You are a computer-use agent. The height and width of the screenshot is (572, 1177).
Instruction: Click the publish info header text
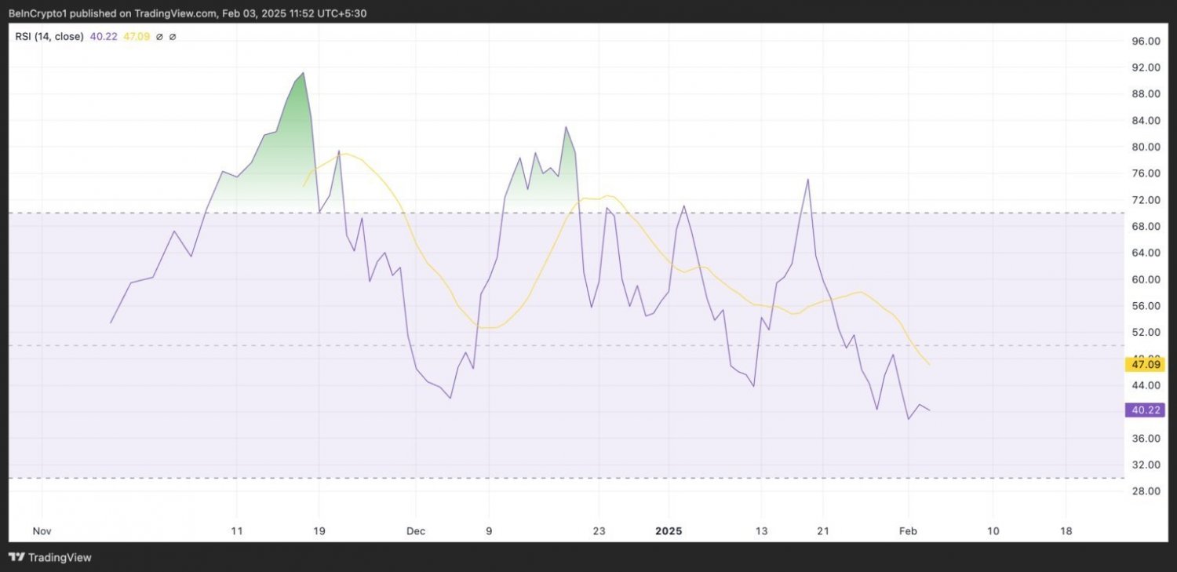[x=187, y=13]
